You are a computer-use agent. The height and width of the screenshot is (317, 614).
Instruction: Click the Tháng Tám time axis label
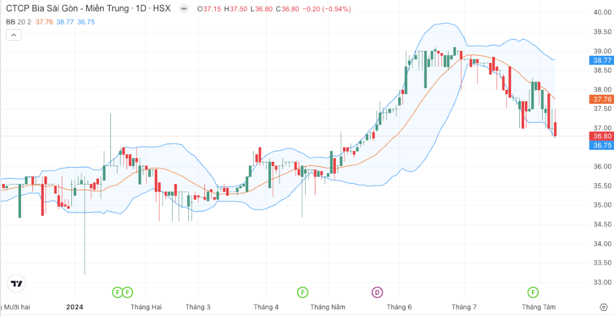[x=539, y=307]
